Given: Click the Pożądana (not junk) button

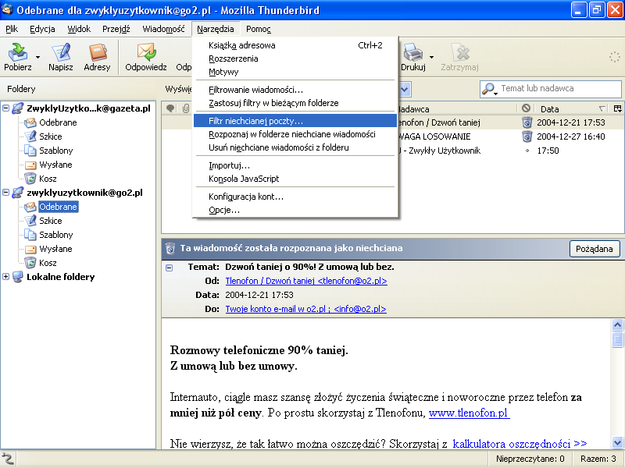Looking at the screenshot, I should 594,249.
